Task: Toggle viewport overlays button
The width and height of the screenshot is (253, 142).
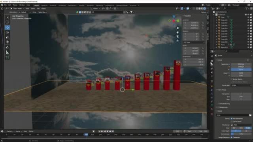Action: coord(188,9)
